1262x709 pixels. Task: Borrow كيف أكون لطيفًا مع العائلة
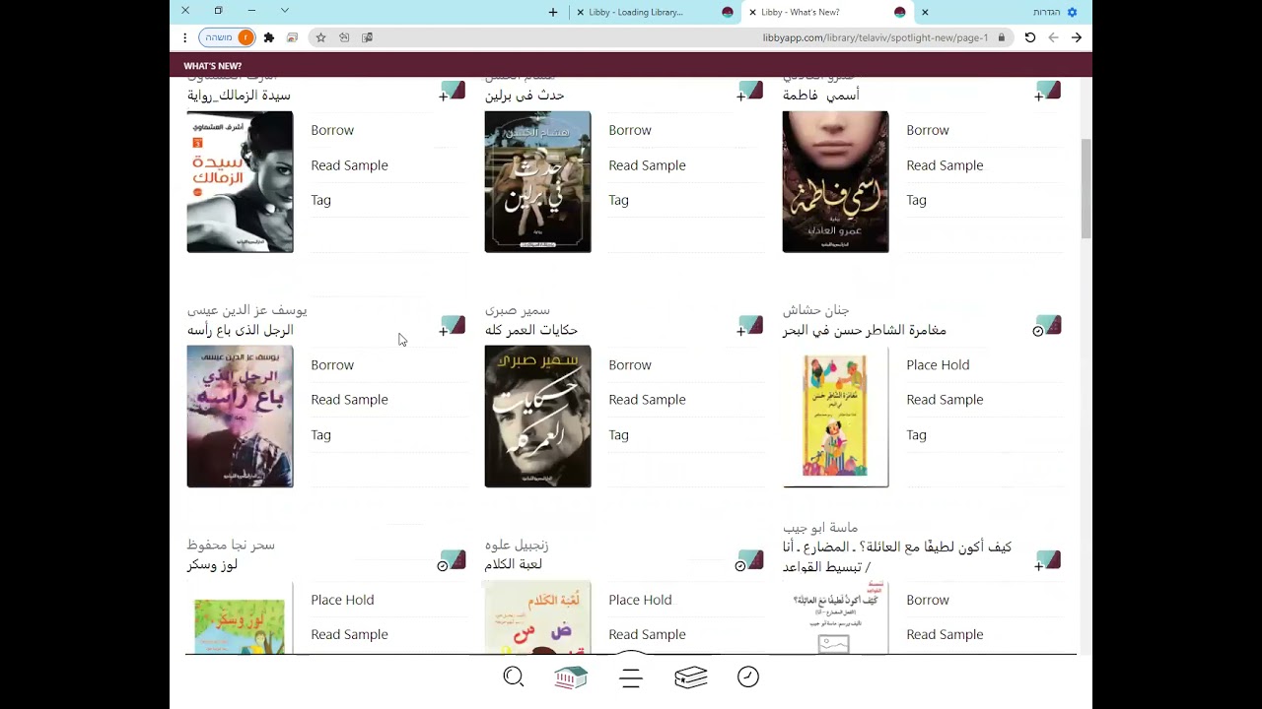tap(928, 600)
